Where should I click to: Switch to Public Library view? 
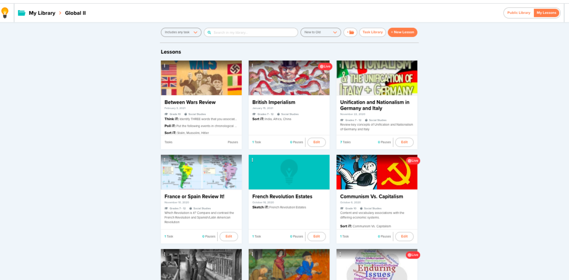click(x=518, y=13)
